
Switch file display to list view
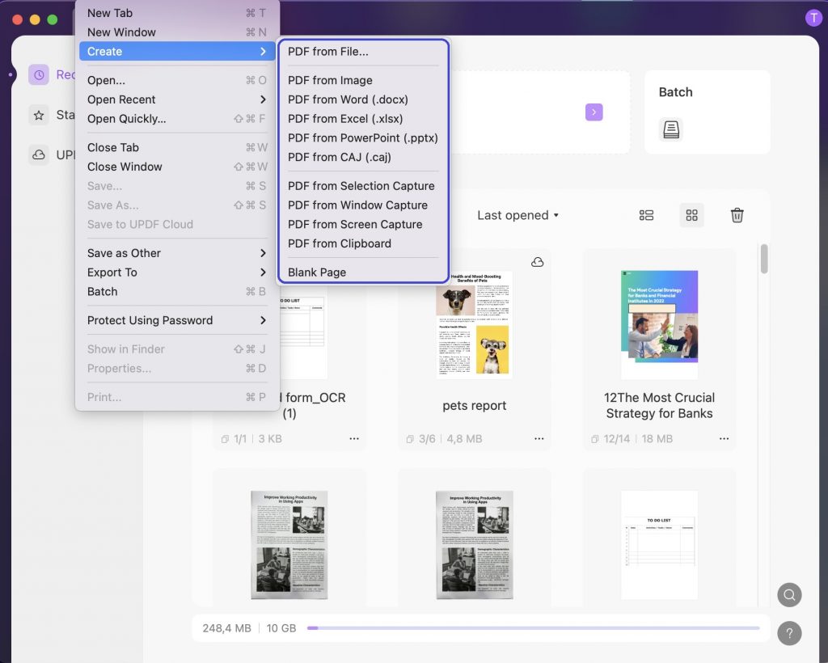click(x=645, y=215)
